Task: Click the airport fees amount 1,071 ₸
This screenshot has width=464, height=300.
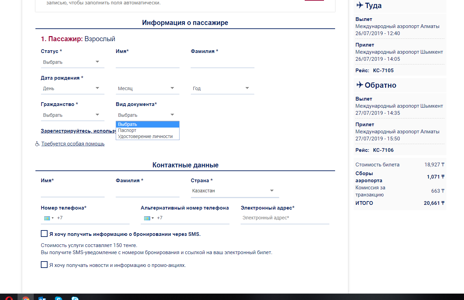Action: pos(436,177)
